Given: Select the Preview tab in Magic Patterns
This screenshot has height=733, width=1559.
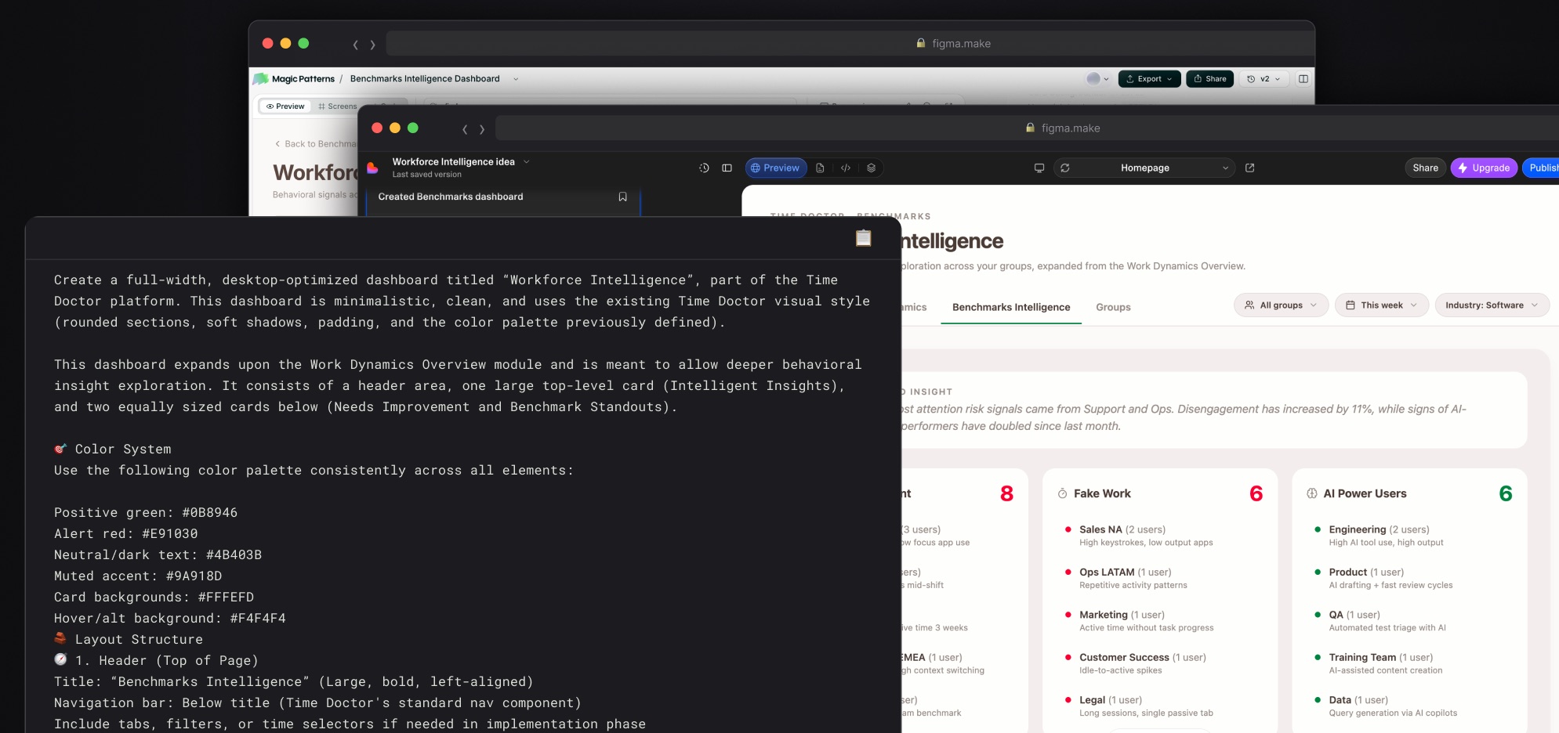Looking at the screenshot, I should [285, 106].
